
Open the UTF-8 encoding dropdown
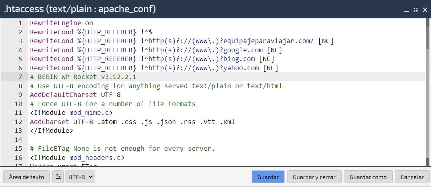coord(80,177)
